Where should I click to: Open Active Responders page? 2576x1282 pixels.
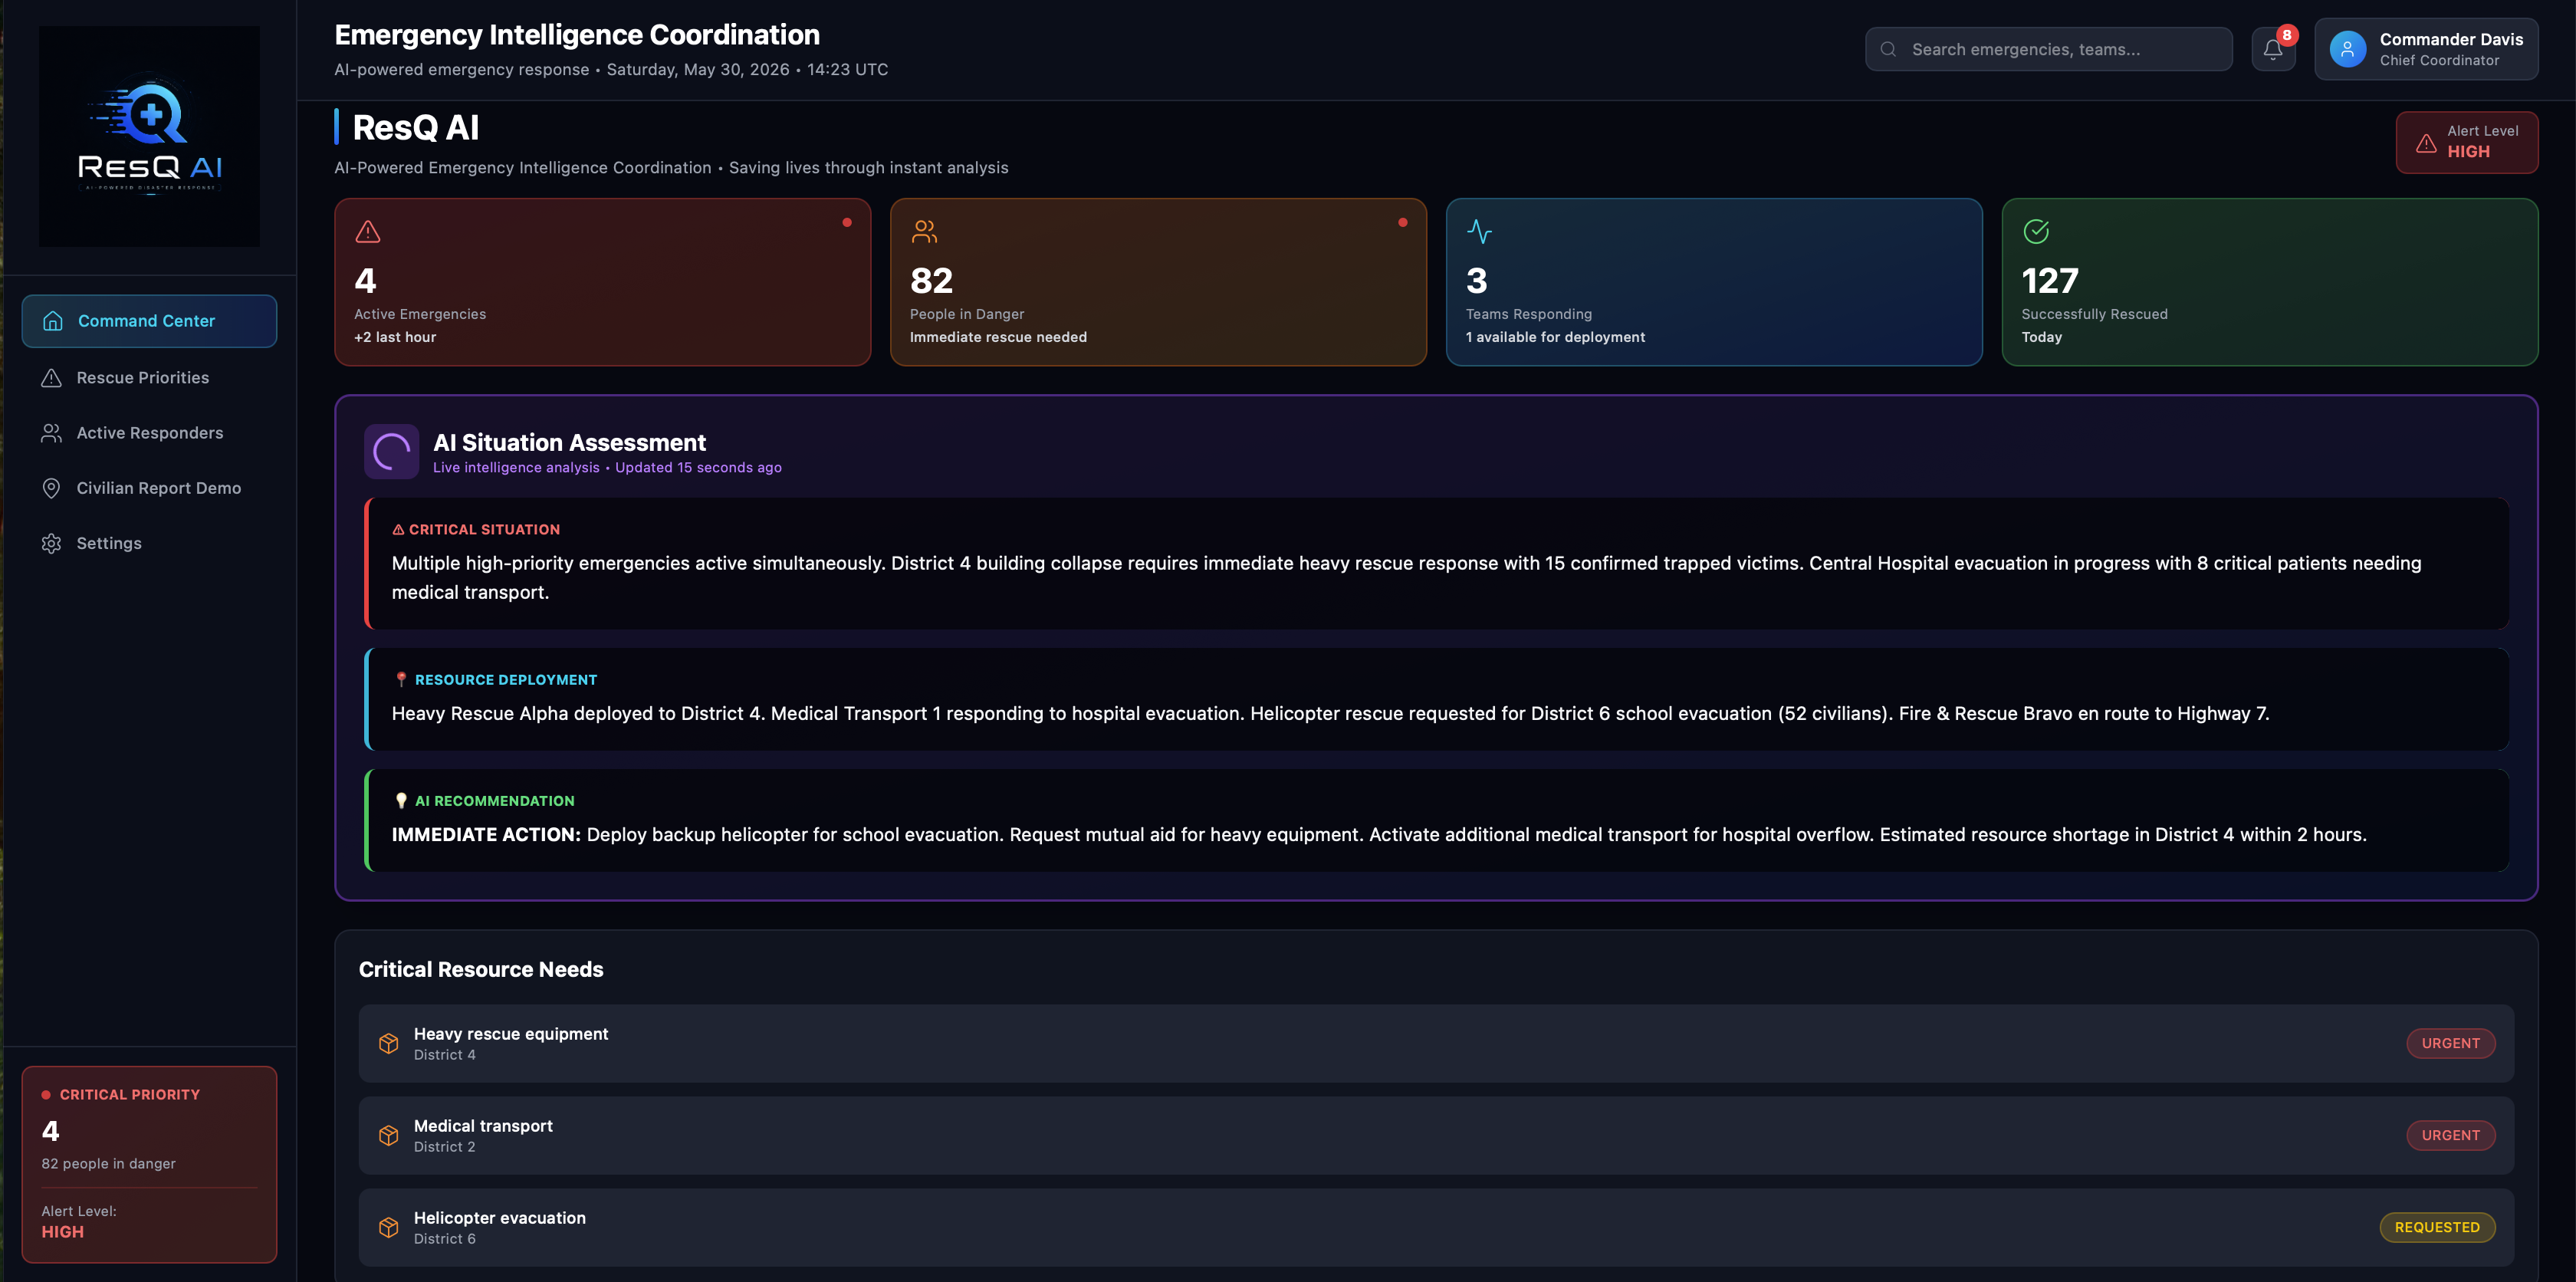pos(149,433)
